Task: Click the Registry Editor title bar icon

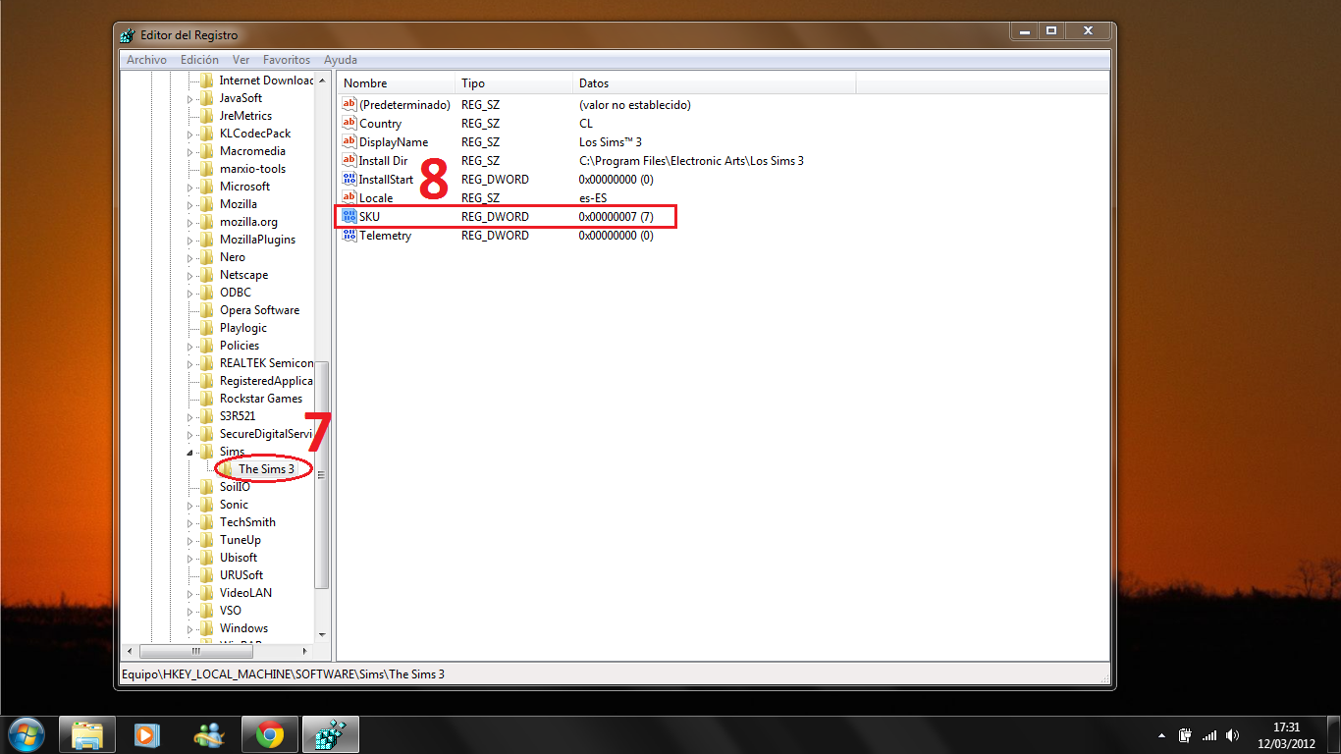Action: click(128, 35)
